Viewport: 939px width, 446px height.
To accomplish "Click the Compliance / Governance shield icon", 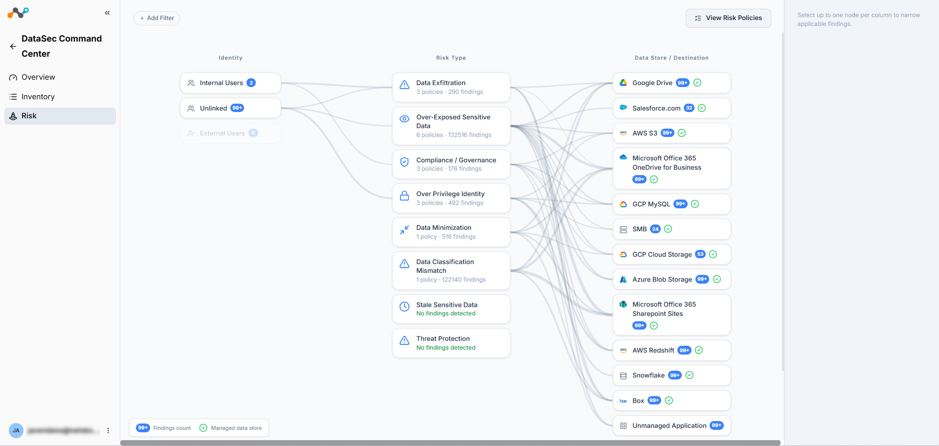I will click(x=404, y=162).
